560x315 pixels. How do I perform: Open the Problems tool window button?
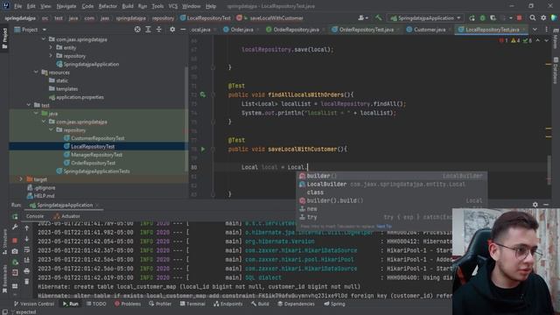[128, 304]
